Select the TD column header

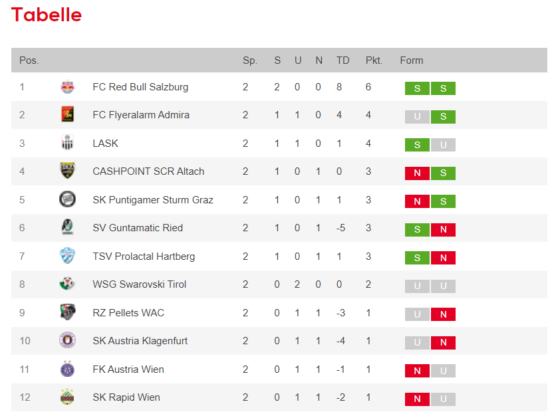point(343,60)
